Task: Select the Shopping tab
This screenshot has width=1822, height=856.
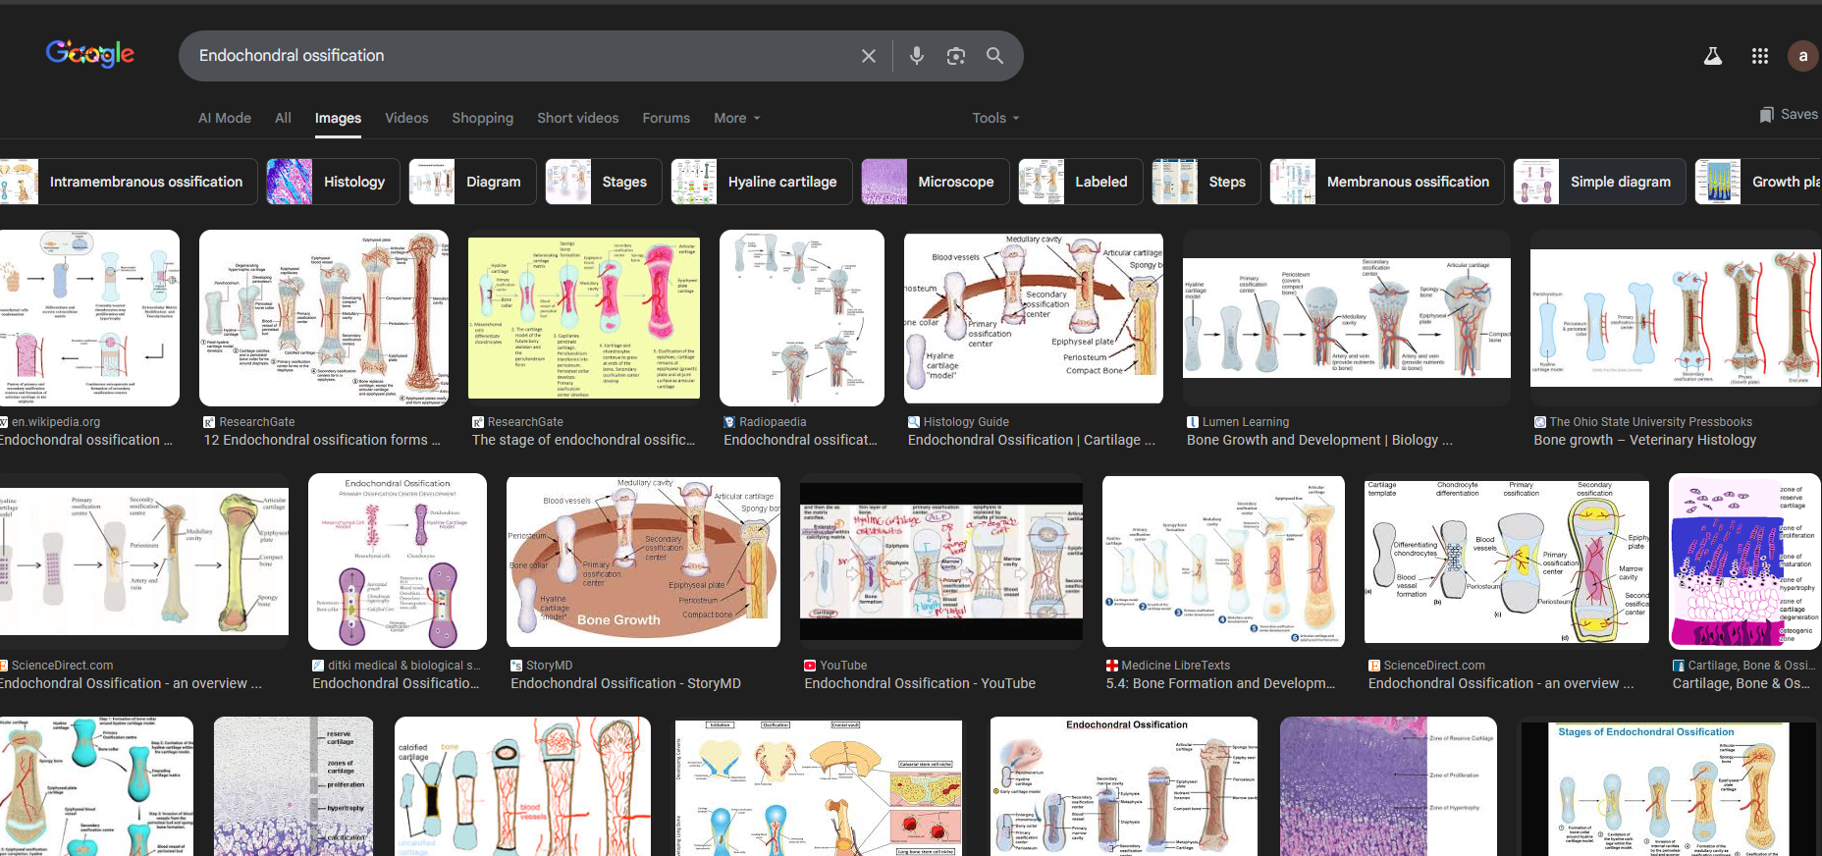Action: coord(482,118)
